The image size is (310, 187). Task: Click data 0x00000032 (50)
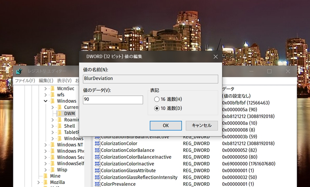click(239, 177)
